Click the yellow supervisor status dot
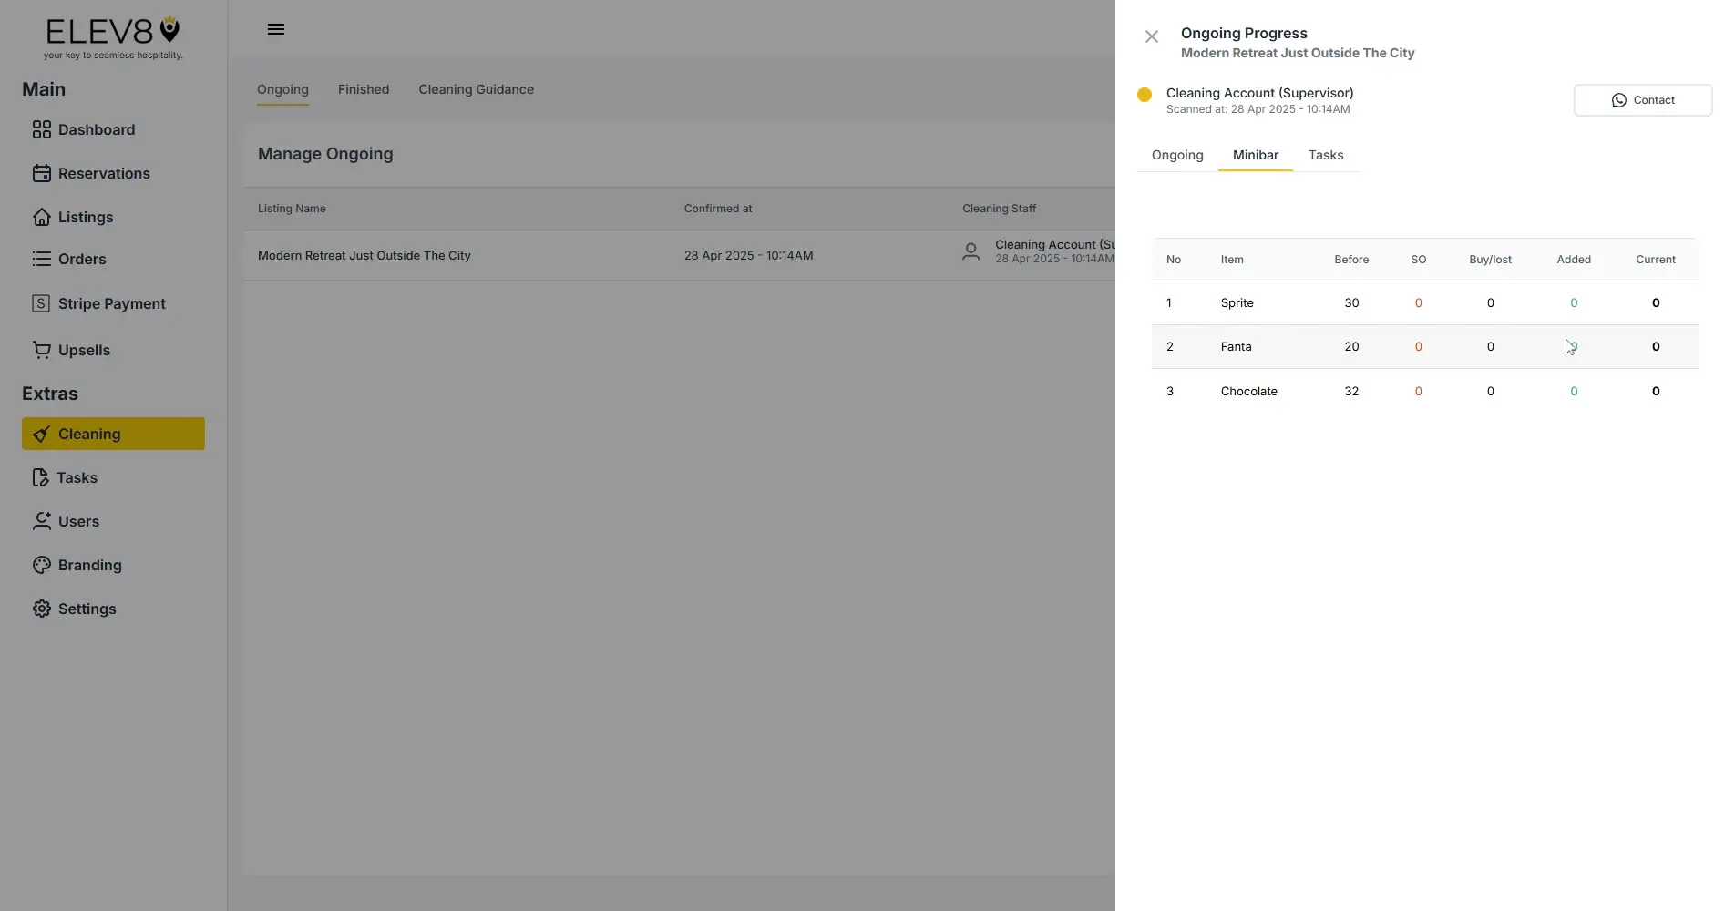Screen dimensions: 1735x911 [x=1145, y=95]
